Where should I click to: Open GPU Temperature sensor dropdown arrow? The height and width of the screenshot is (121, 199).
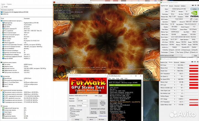[x=175, y=74]
